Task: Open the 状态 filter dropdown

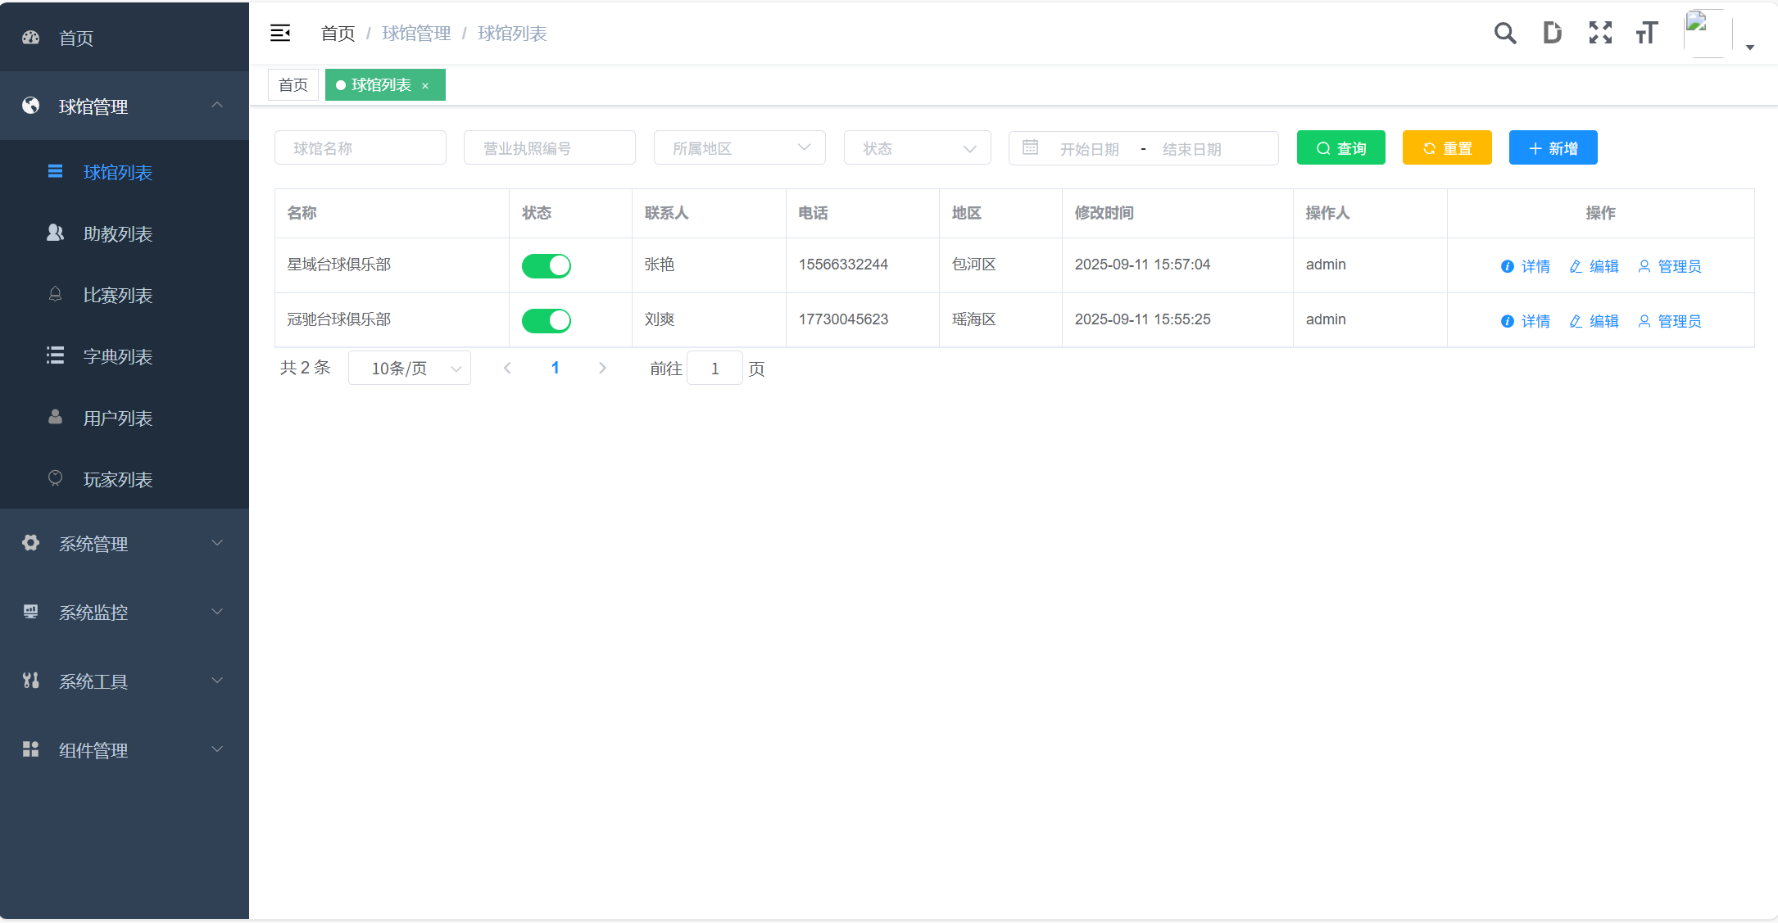Action: [x=917, y=147]
